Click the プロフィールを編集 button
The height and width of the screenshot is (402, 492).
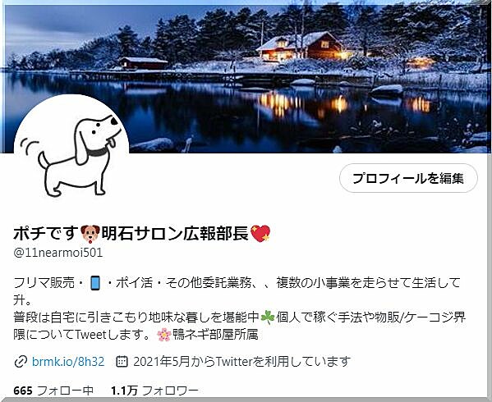(408, 178)
